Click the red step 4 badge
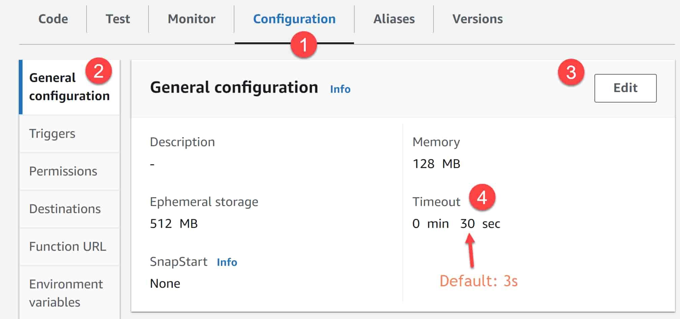 pos(482,197)
